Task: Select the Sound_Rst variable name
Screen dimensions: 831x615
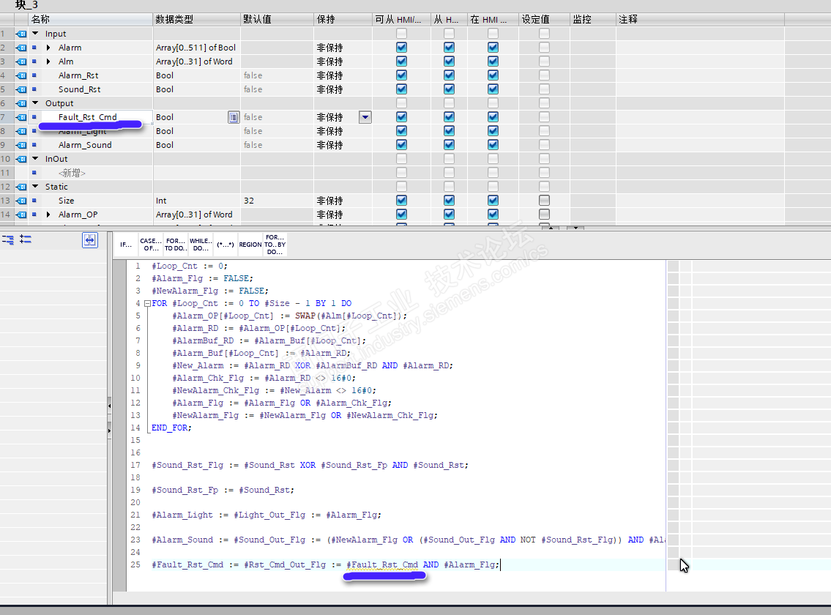Action: [80, 89]
